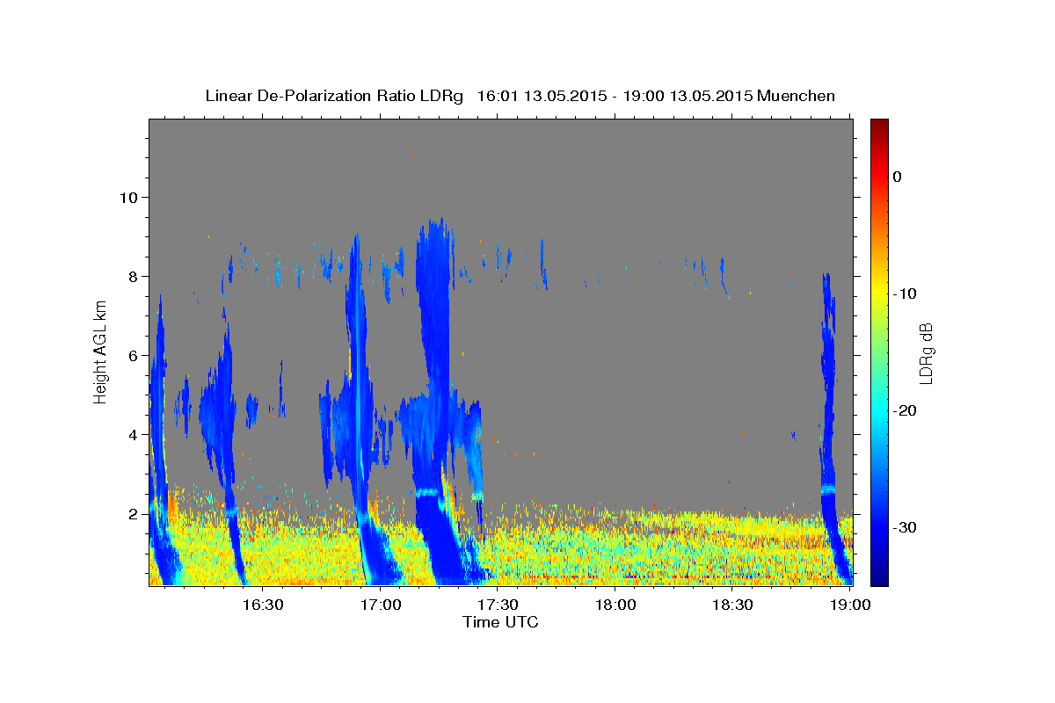Click the 17:30 time tick label

498,605
